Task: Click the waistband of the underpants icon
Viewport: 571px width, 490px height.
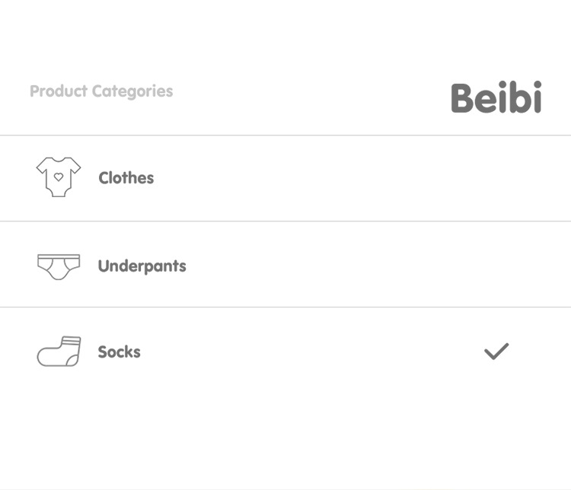Action: [x=58, y=257]
